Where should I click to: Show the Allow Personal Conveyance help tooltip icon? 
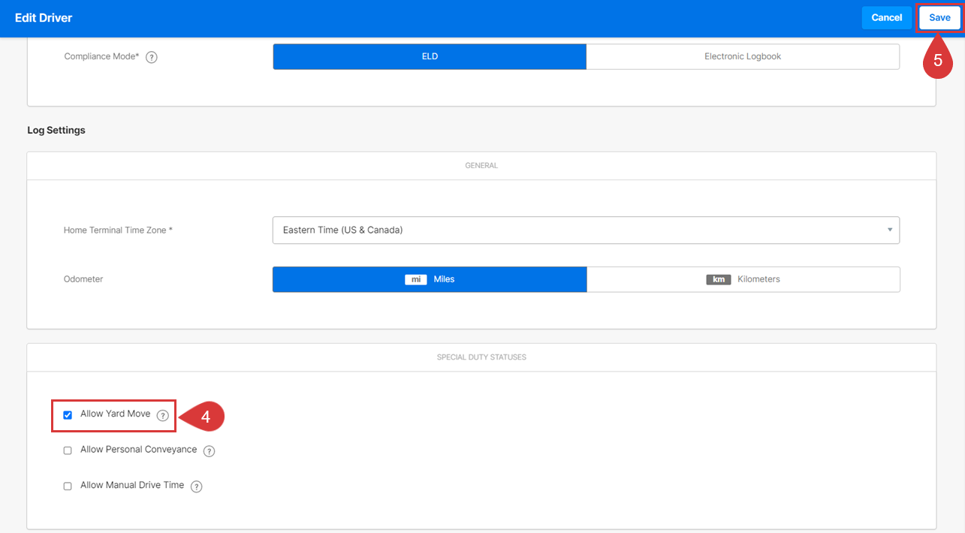tap(210, 451)
